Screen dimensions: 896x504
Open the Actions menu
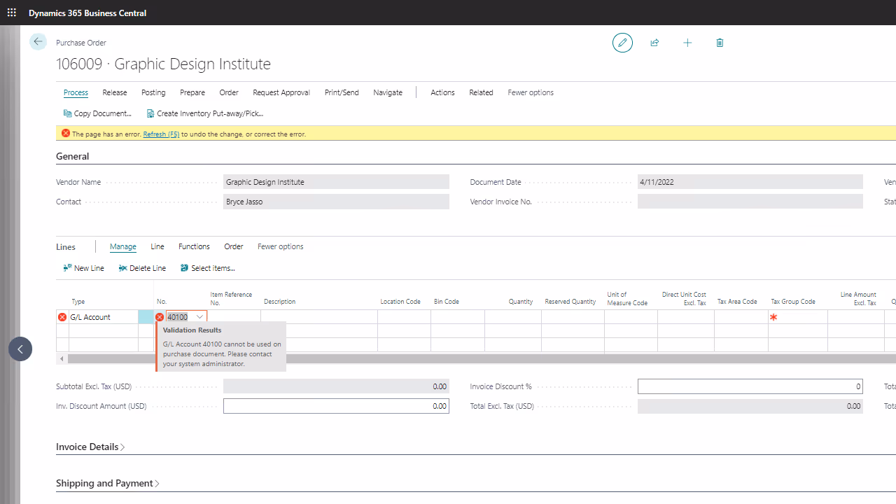pyautogui.click(x=442, y=92)
